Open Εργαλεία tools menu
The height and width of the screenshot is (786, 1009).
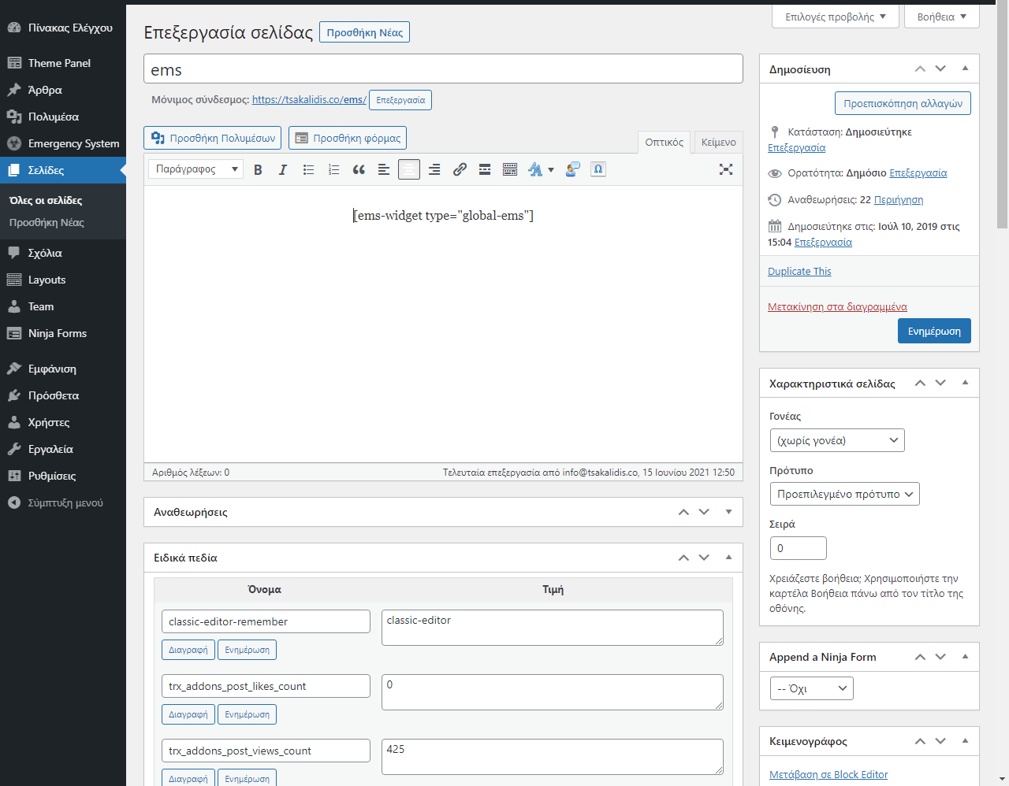(x=63, y=449)
